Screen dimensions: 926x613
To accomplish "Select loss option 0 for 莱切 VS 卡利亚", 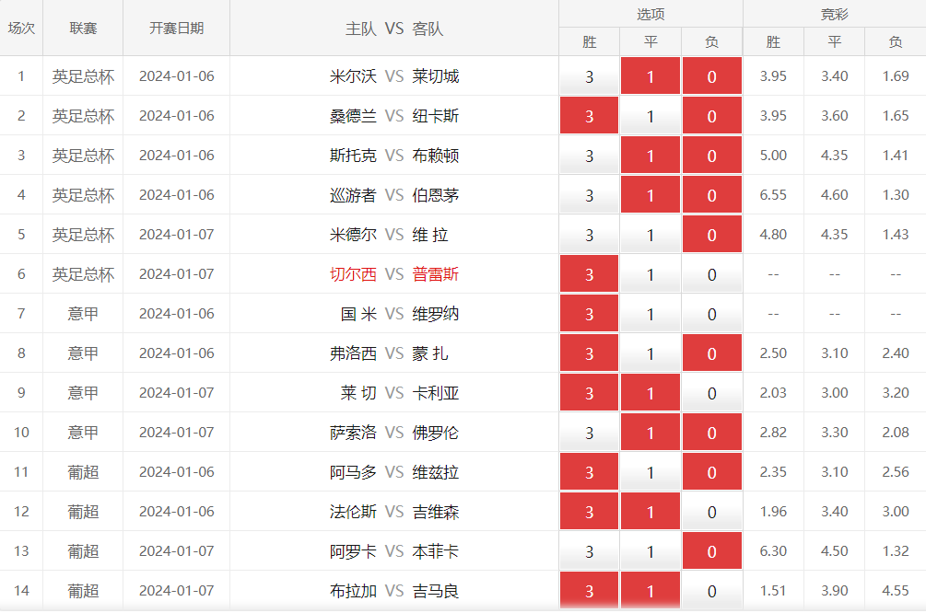I will tap(711, 392).
